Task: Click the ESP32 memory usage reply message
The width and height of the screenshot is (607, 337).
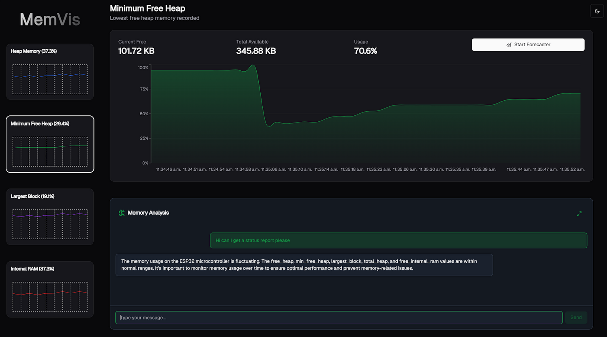Action: (304, 265)
